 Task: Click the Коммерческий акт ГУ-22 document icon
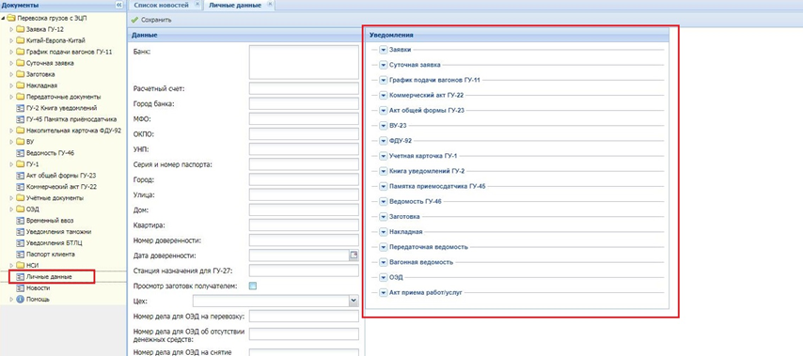point(21,187)
